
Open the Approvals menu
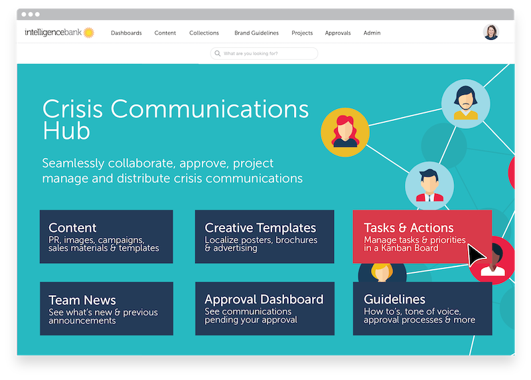338,33
